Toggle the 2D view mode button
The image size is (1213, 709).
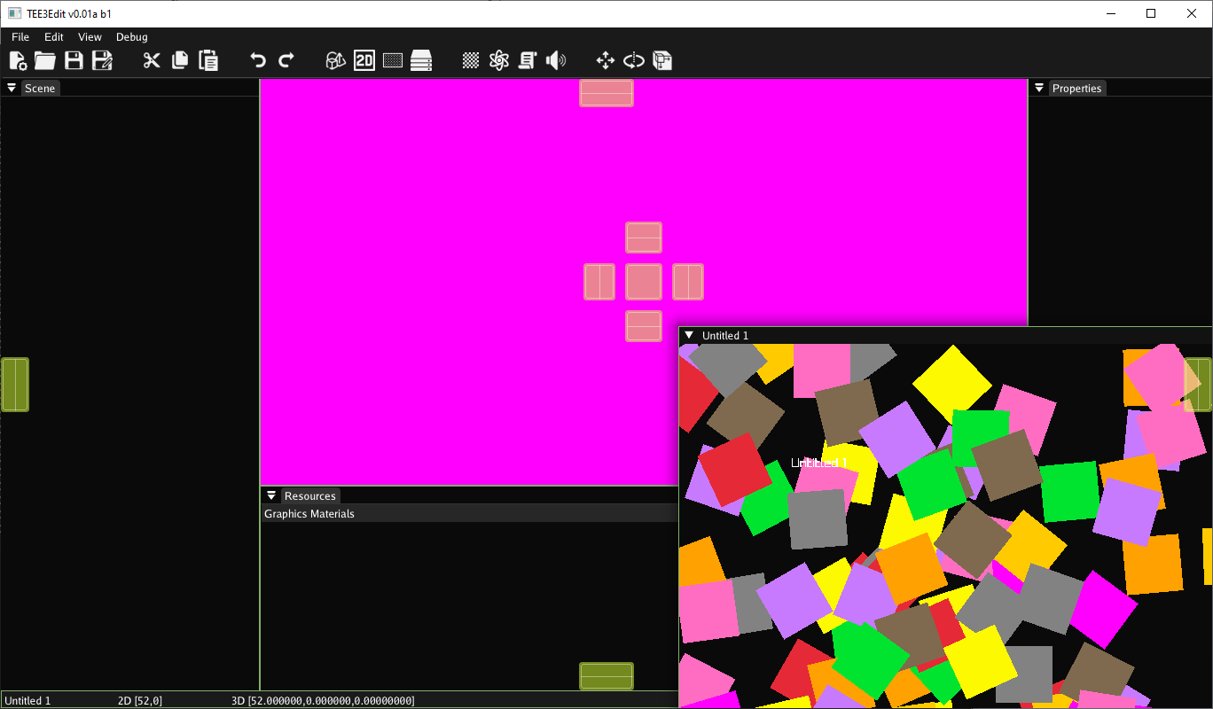click(364, 60)
